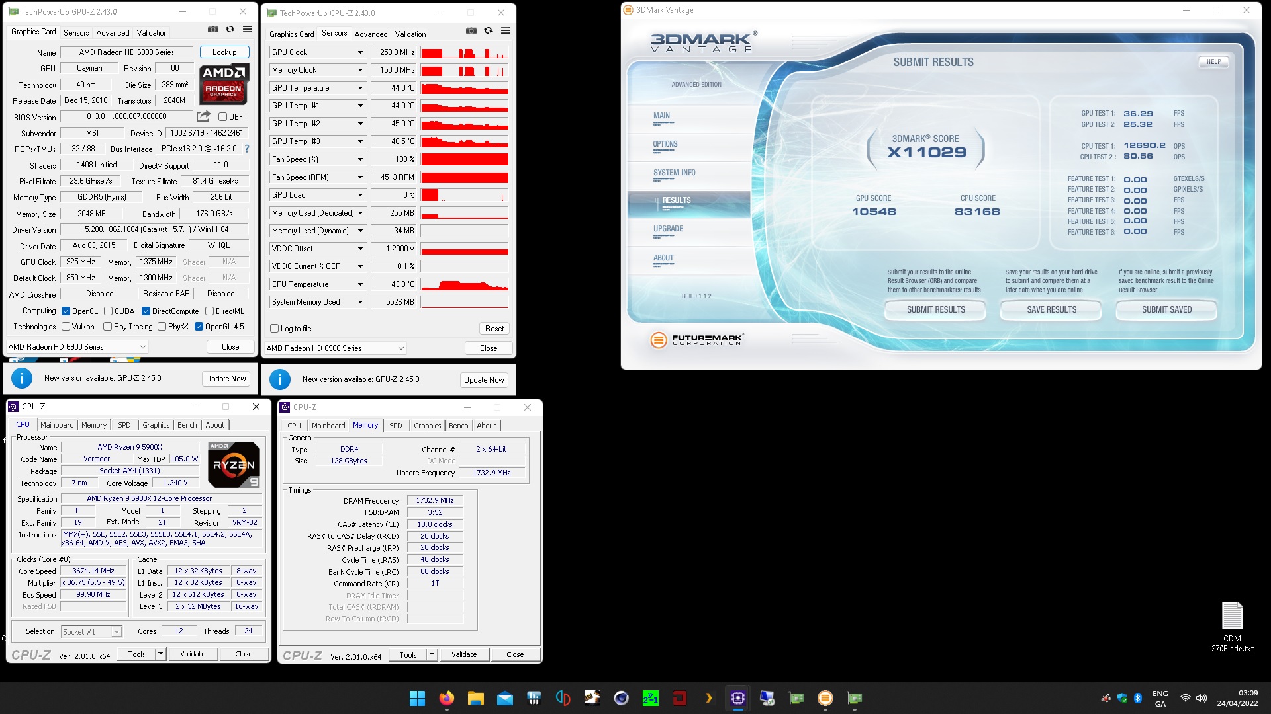Screen dimensions: 1271x714
Task: Click refresh icon in left GPU-Z window
Action: [230, 29]
